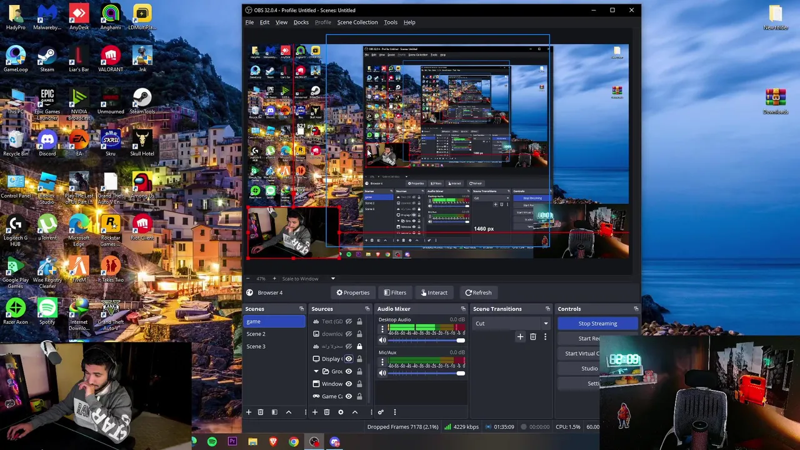Select Epic Games Launcher desktop icon
This screenshot has height=450, width=800.
47,104
